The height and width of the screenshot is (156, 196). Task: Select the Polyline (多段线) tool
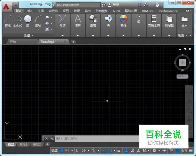tap(17, 21)
